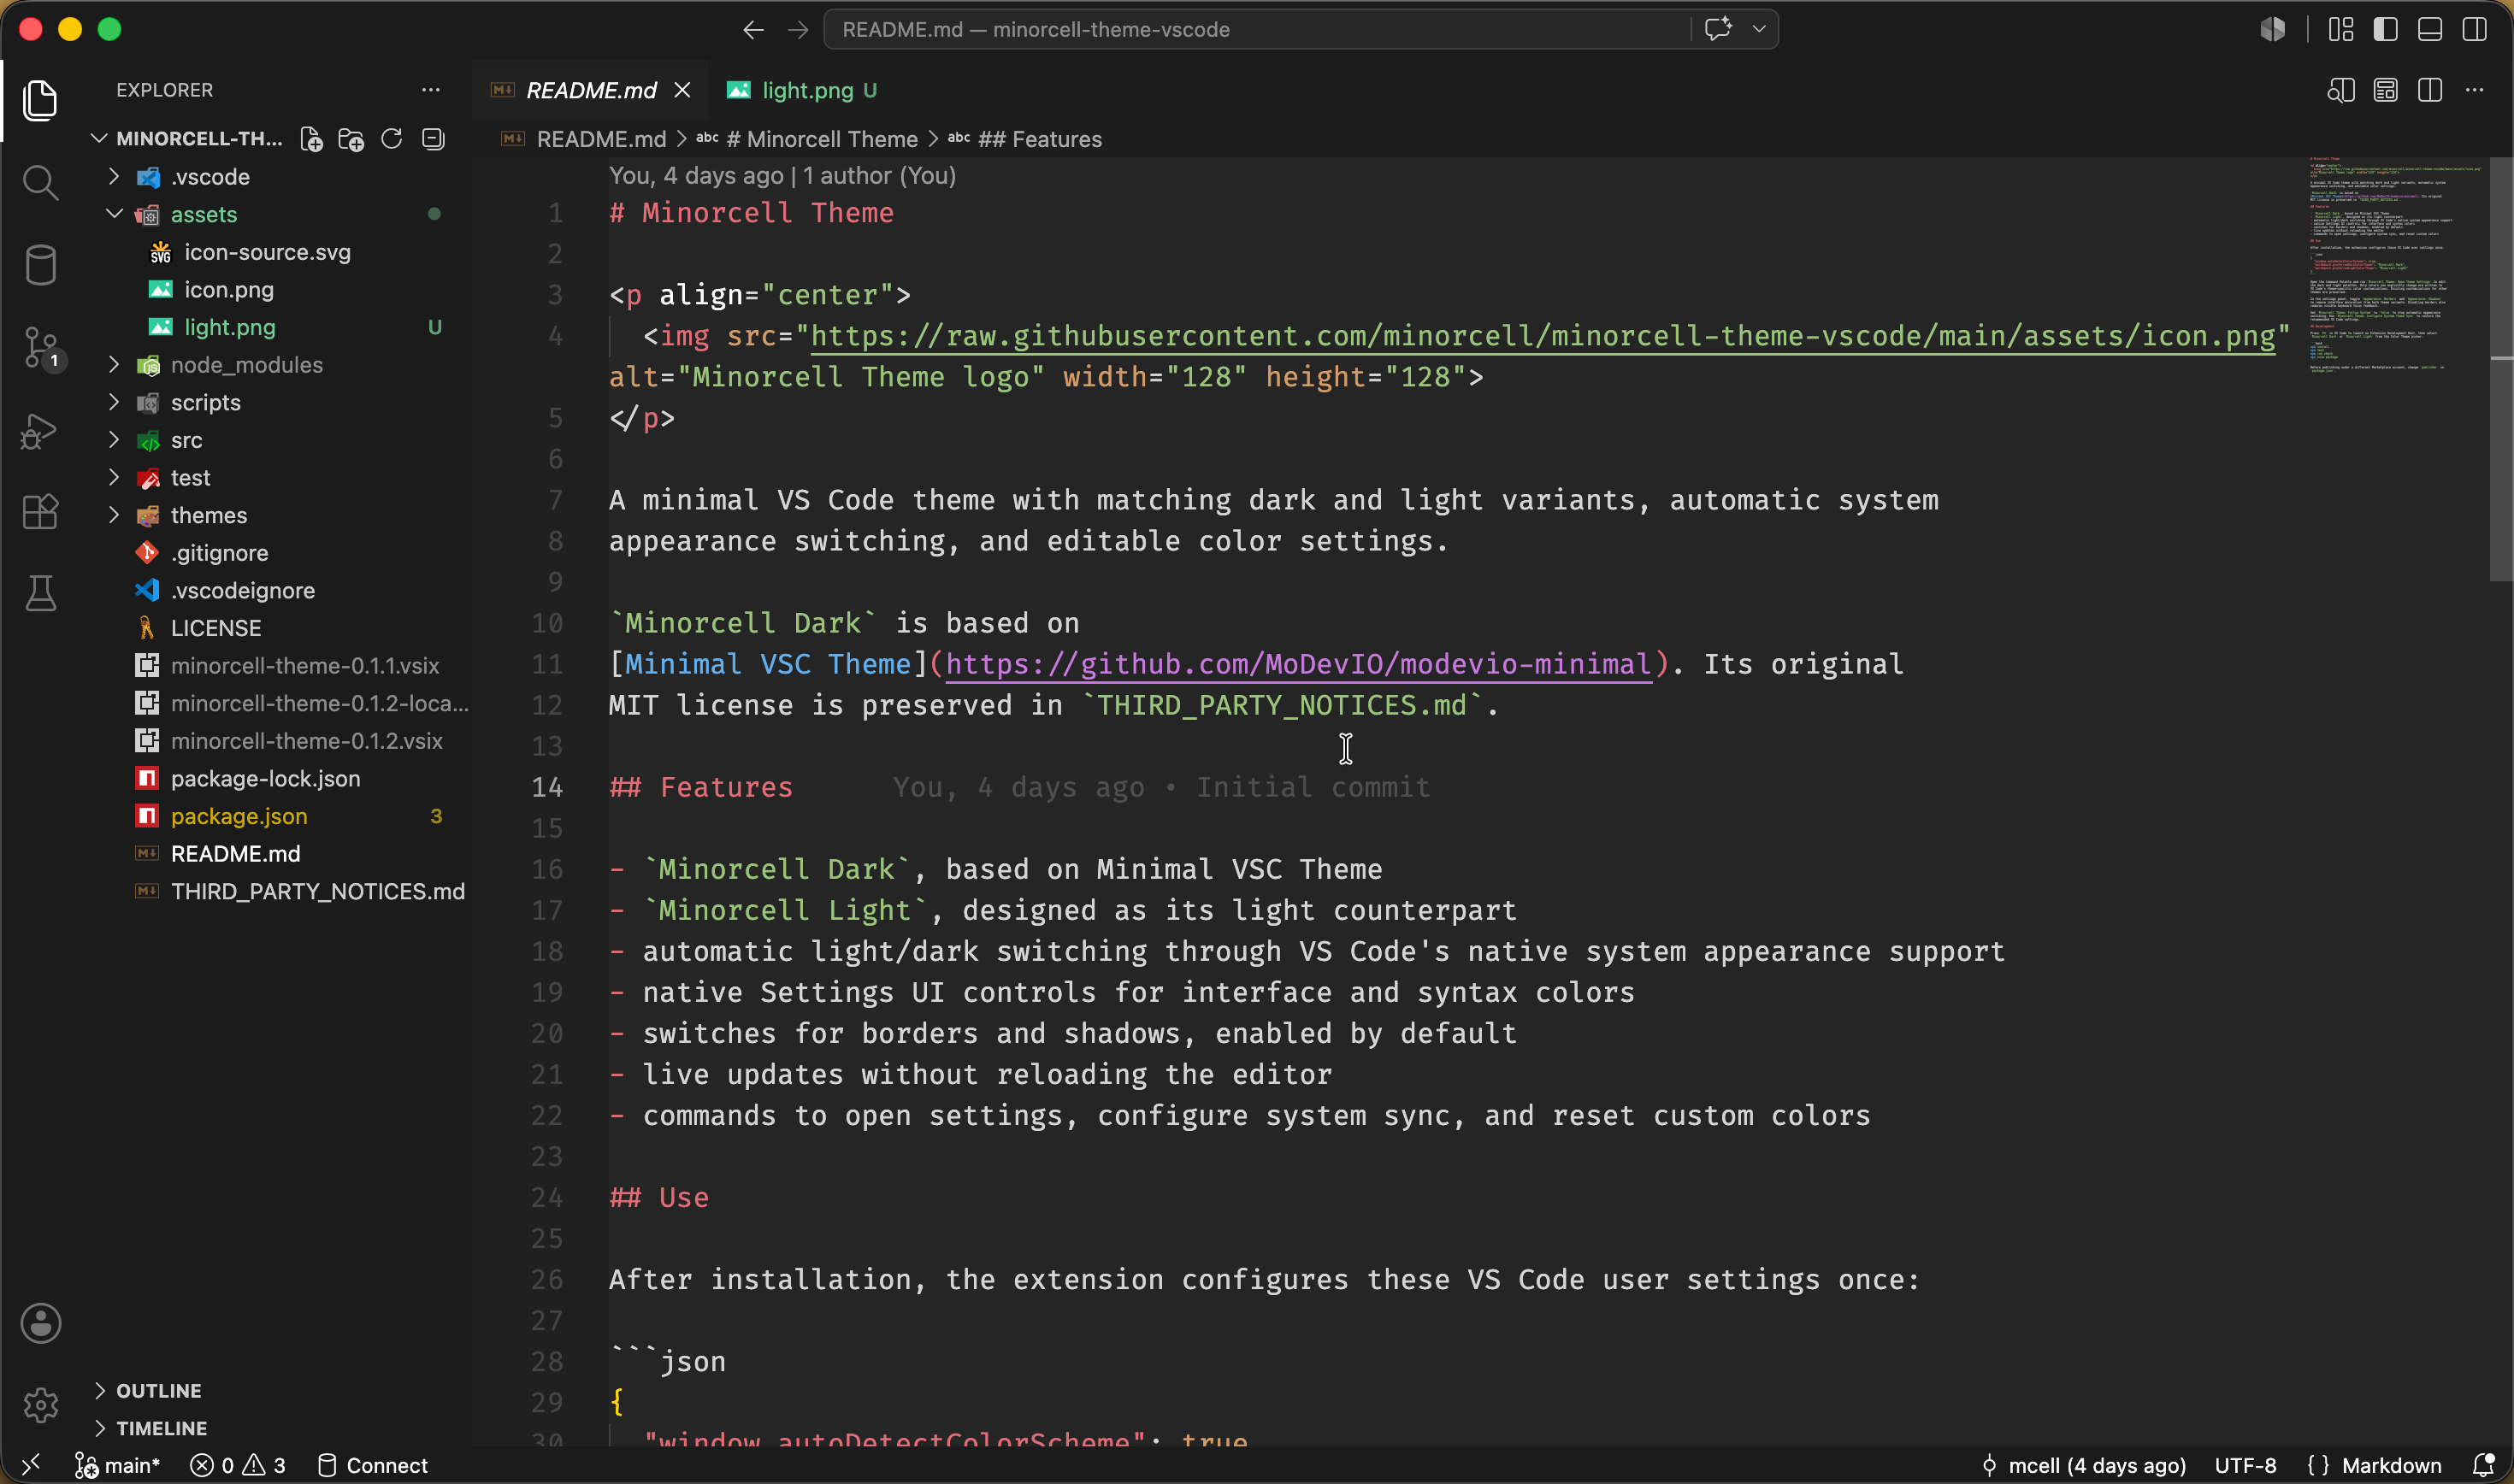Open editor More Actions ellipsis menu

pos(2475,90)
